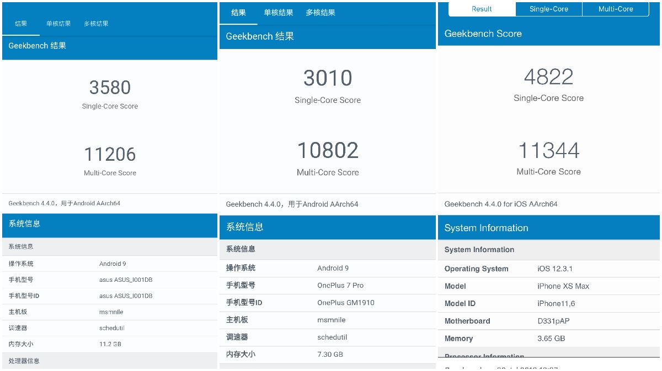Click schedutil value in ASUS panel
This screenshot has height=371, width=662.
(113, 328)
